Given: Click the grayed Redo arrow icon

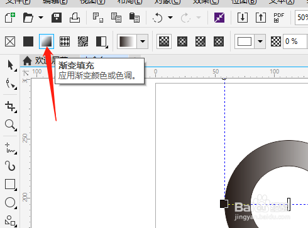Looking at the screenshot, I should (185, 18).
